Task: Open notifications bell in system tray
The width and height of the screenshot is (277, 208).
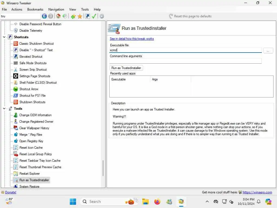Action: pyautogui.click(x=259, y=201)
